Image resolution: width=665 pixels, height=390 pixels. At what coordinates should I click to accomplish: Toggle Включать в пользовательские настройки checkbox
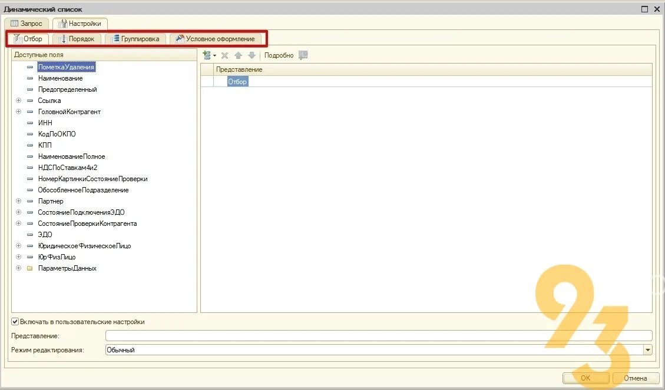point(15,322)
